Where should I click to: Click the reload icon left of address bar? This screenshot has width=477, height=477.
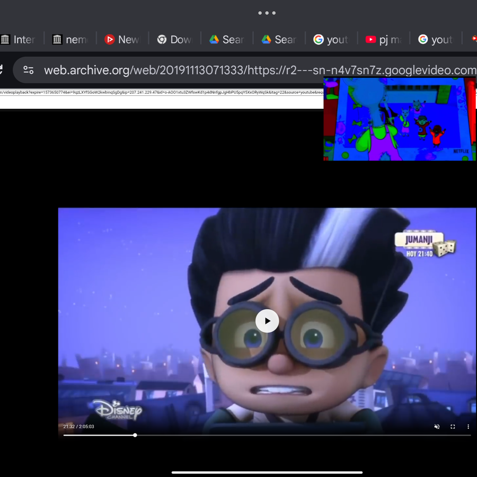pos(1,70)
